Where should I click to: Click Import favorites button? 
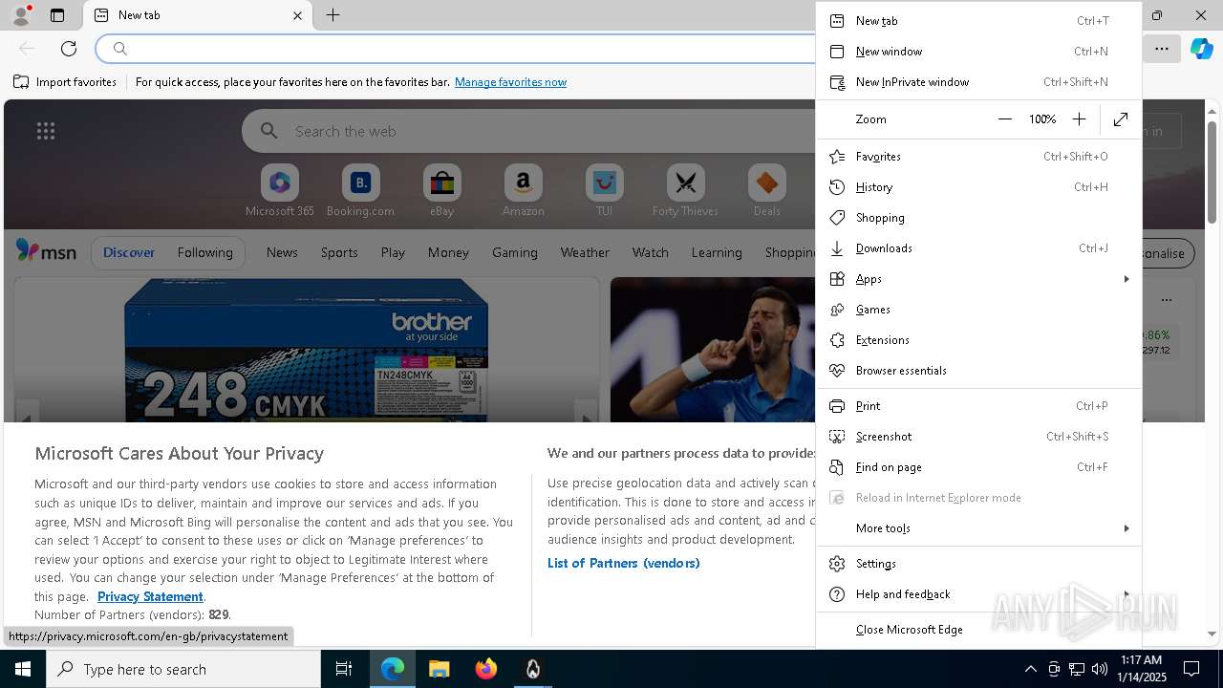[65, 82]
